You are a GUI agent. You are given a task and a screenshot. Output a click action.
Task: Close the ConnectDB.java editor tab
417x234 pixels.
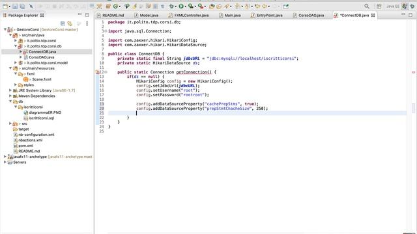(x=373, y=16)
